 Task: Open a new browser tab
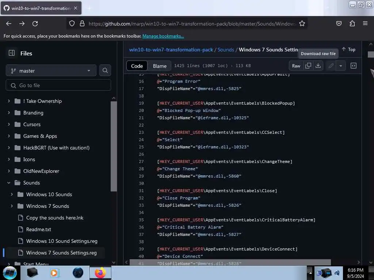[x=89, y=8]
